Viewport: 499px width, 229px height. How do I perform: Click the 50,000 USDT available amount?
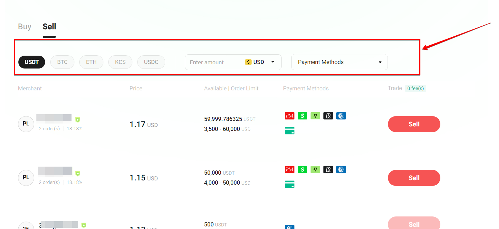(x=219, y=173)
